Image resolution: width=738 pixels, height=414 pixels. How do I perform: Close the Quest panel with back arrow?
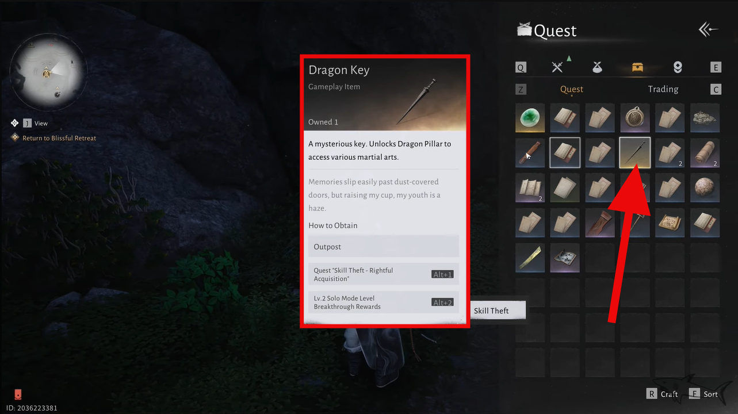click(x=708, y=30)
